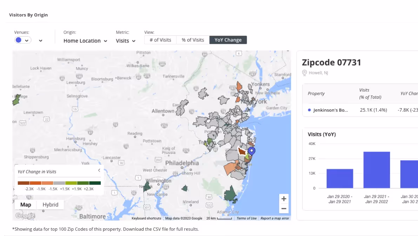Zoom in on the map
This screenshot has width=418, height=236.
coord(284,199)
